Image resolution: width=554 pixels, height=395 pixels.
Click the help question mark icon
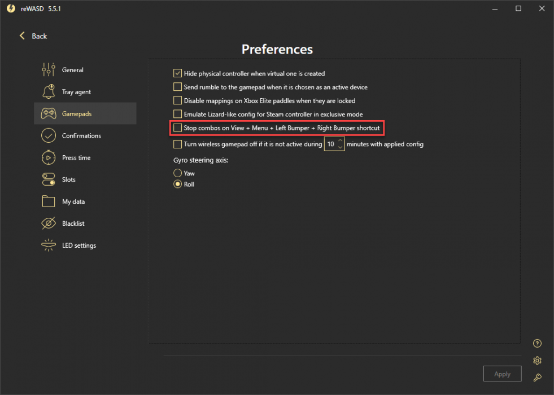click(537, 343)
